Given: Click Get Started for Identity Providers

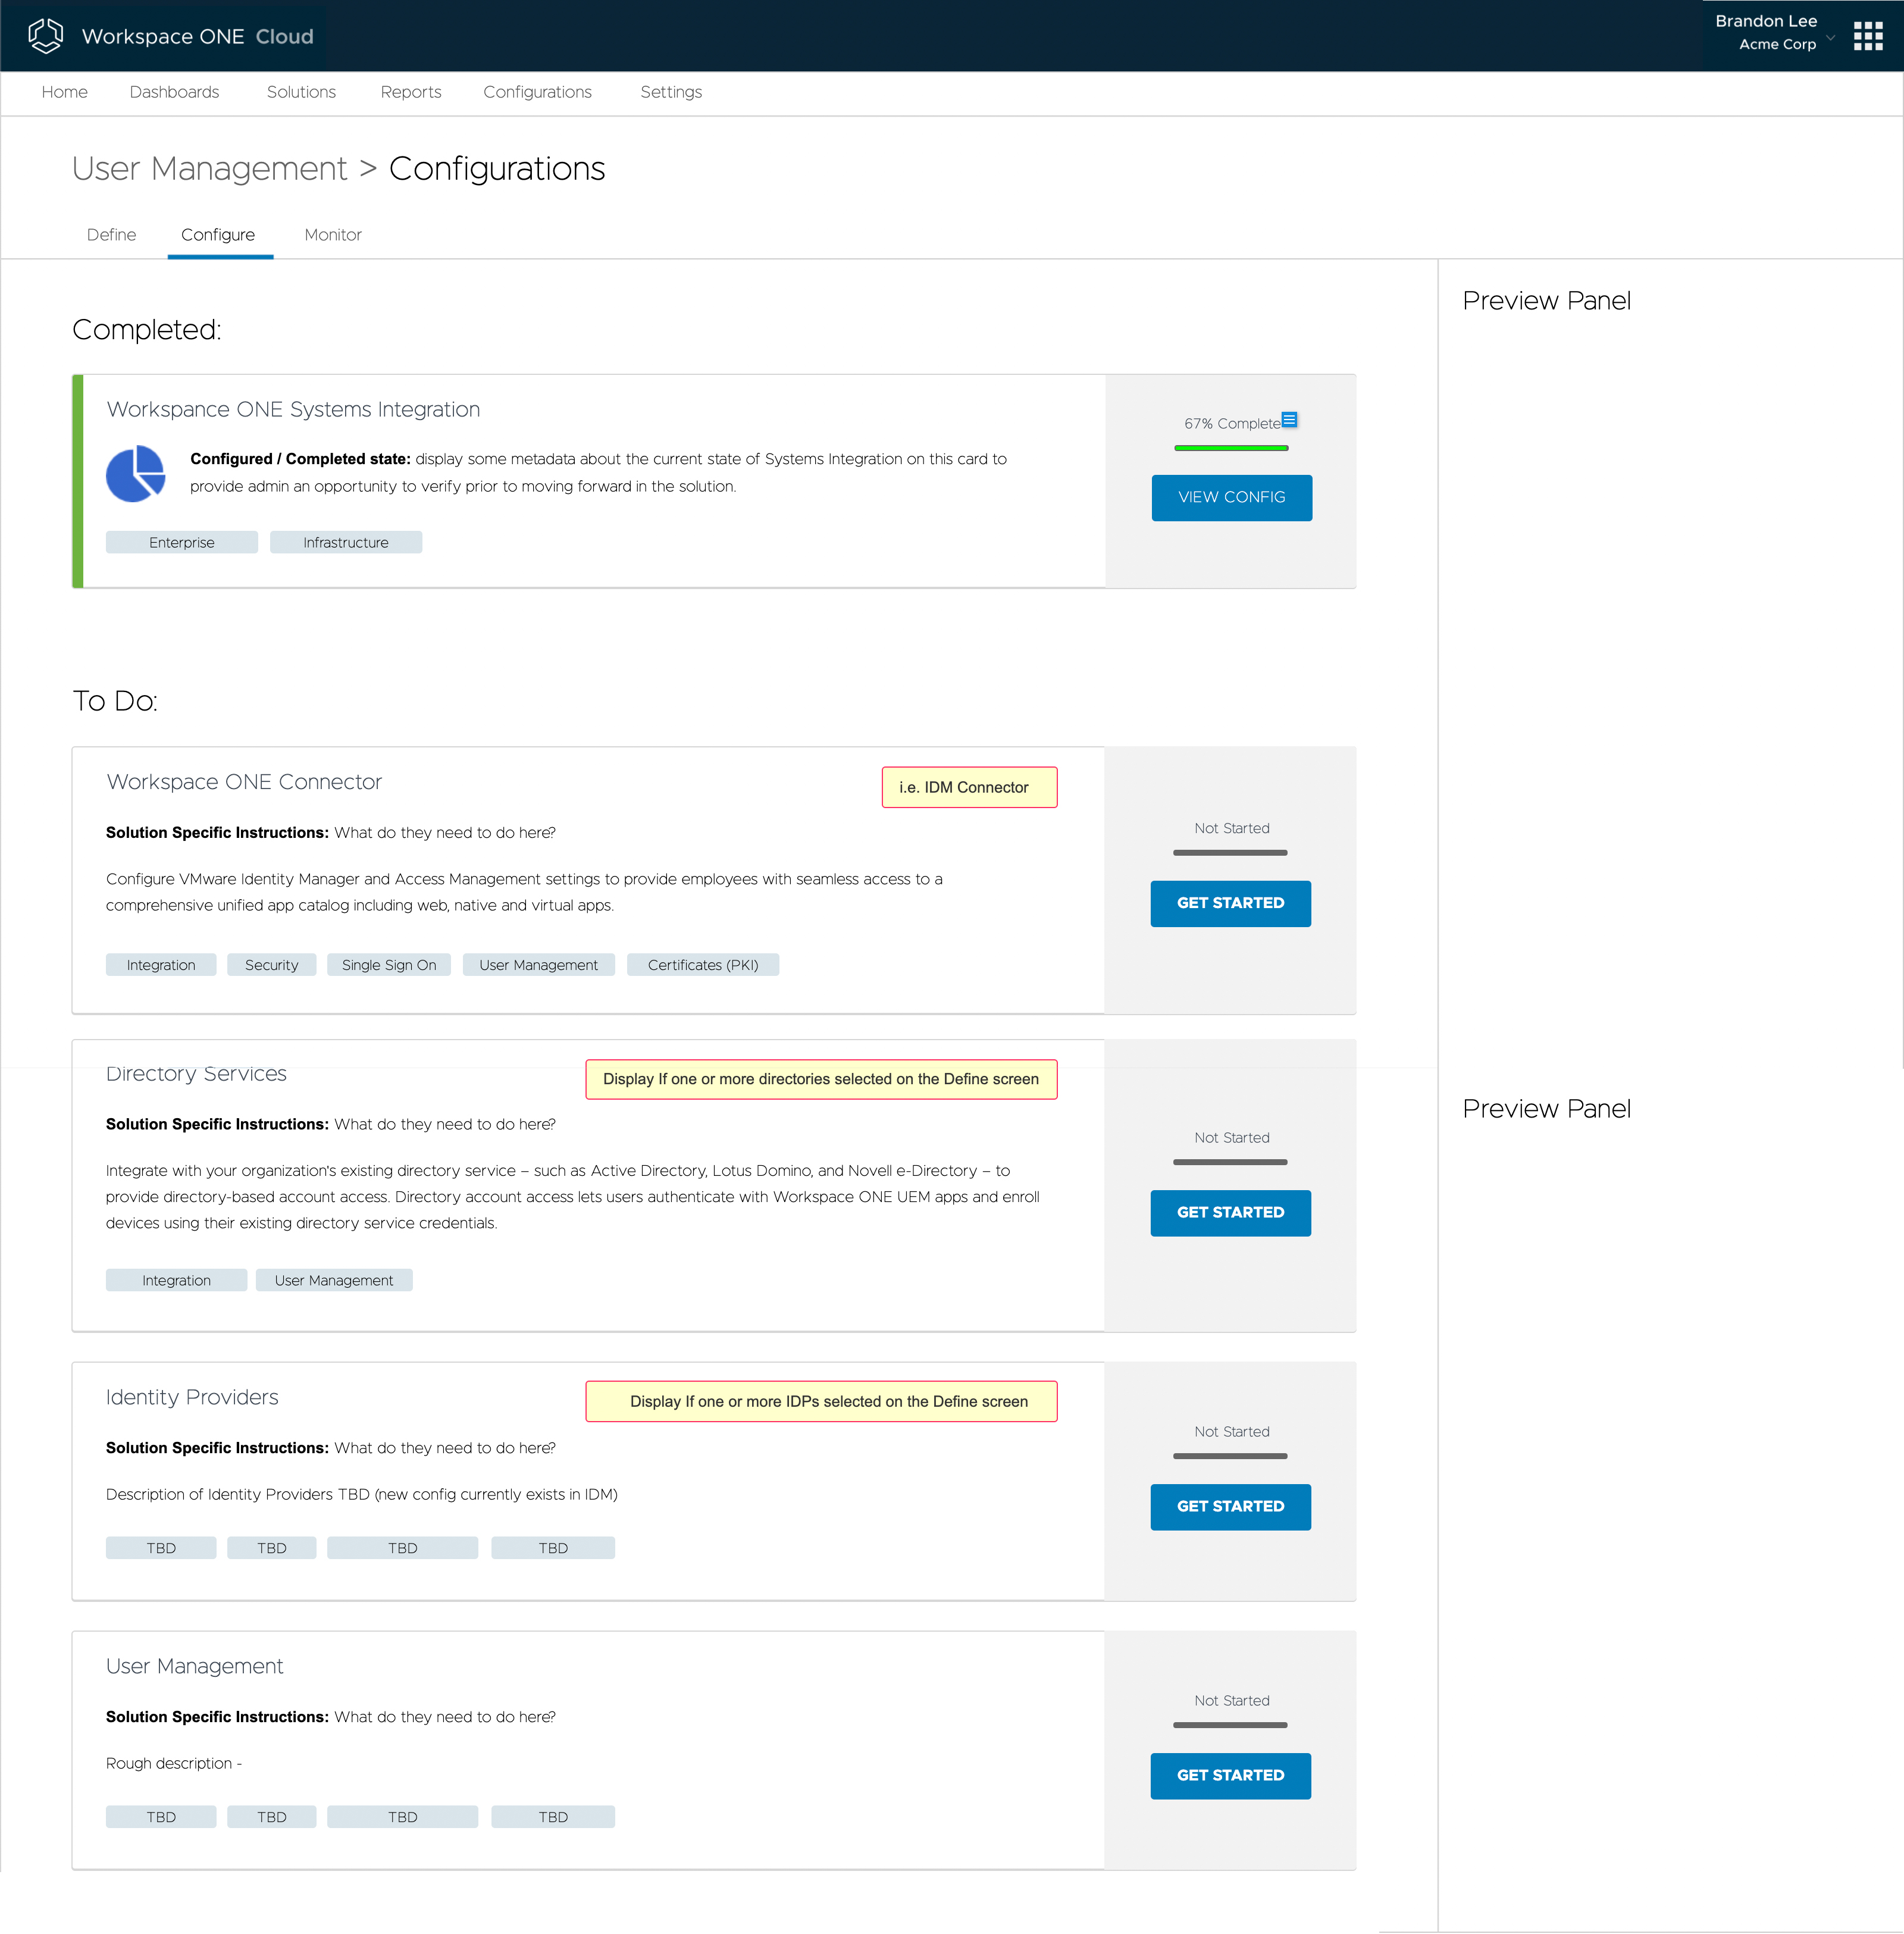Looking at the screenshot, I should [x=1230, y=1506].
